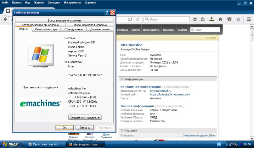Click the 20:30 taskbar clock
The height and width of the screenshot is (148, 254).
pyautogui.click(x=247, y=144)
